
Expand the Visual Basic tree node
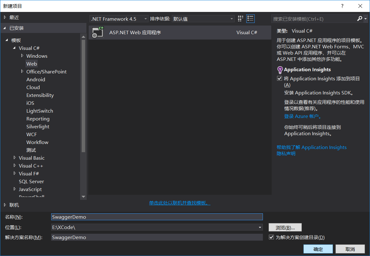coord(15,157)
